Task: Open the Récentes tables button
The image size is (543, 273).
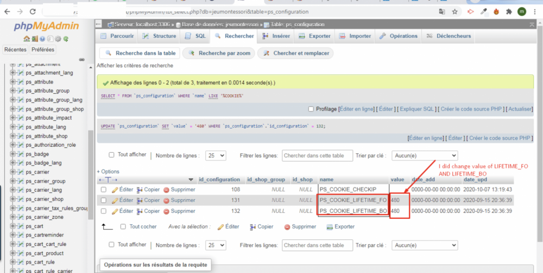Action: tap(15, 50)
